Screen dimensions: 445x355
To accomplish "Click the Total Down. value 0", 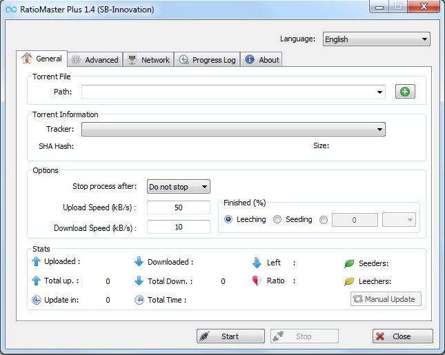I will [223, 281].
